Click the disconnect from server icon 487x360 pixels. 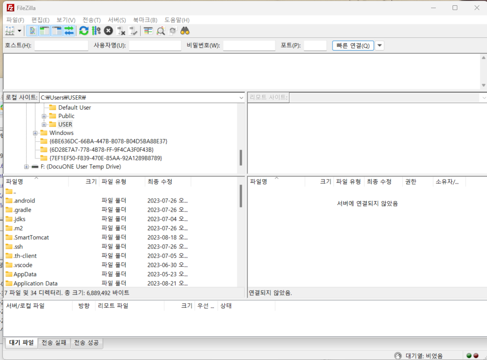tap(121, 31)
